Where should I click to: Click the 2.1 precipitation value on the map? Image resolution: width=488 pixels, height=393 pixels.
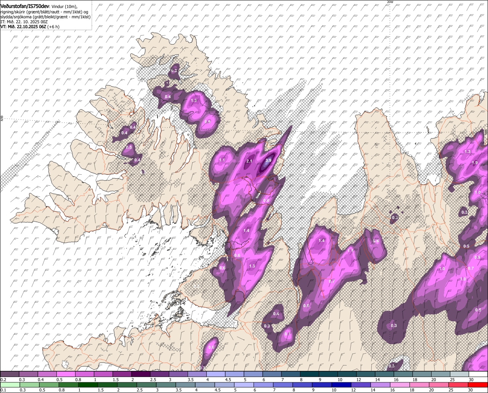[250, 161]
